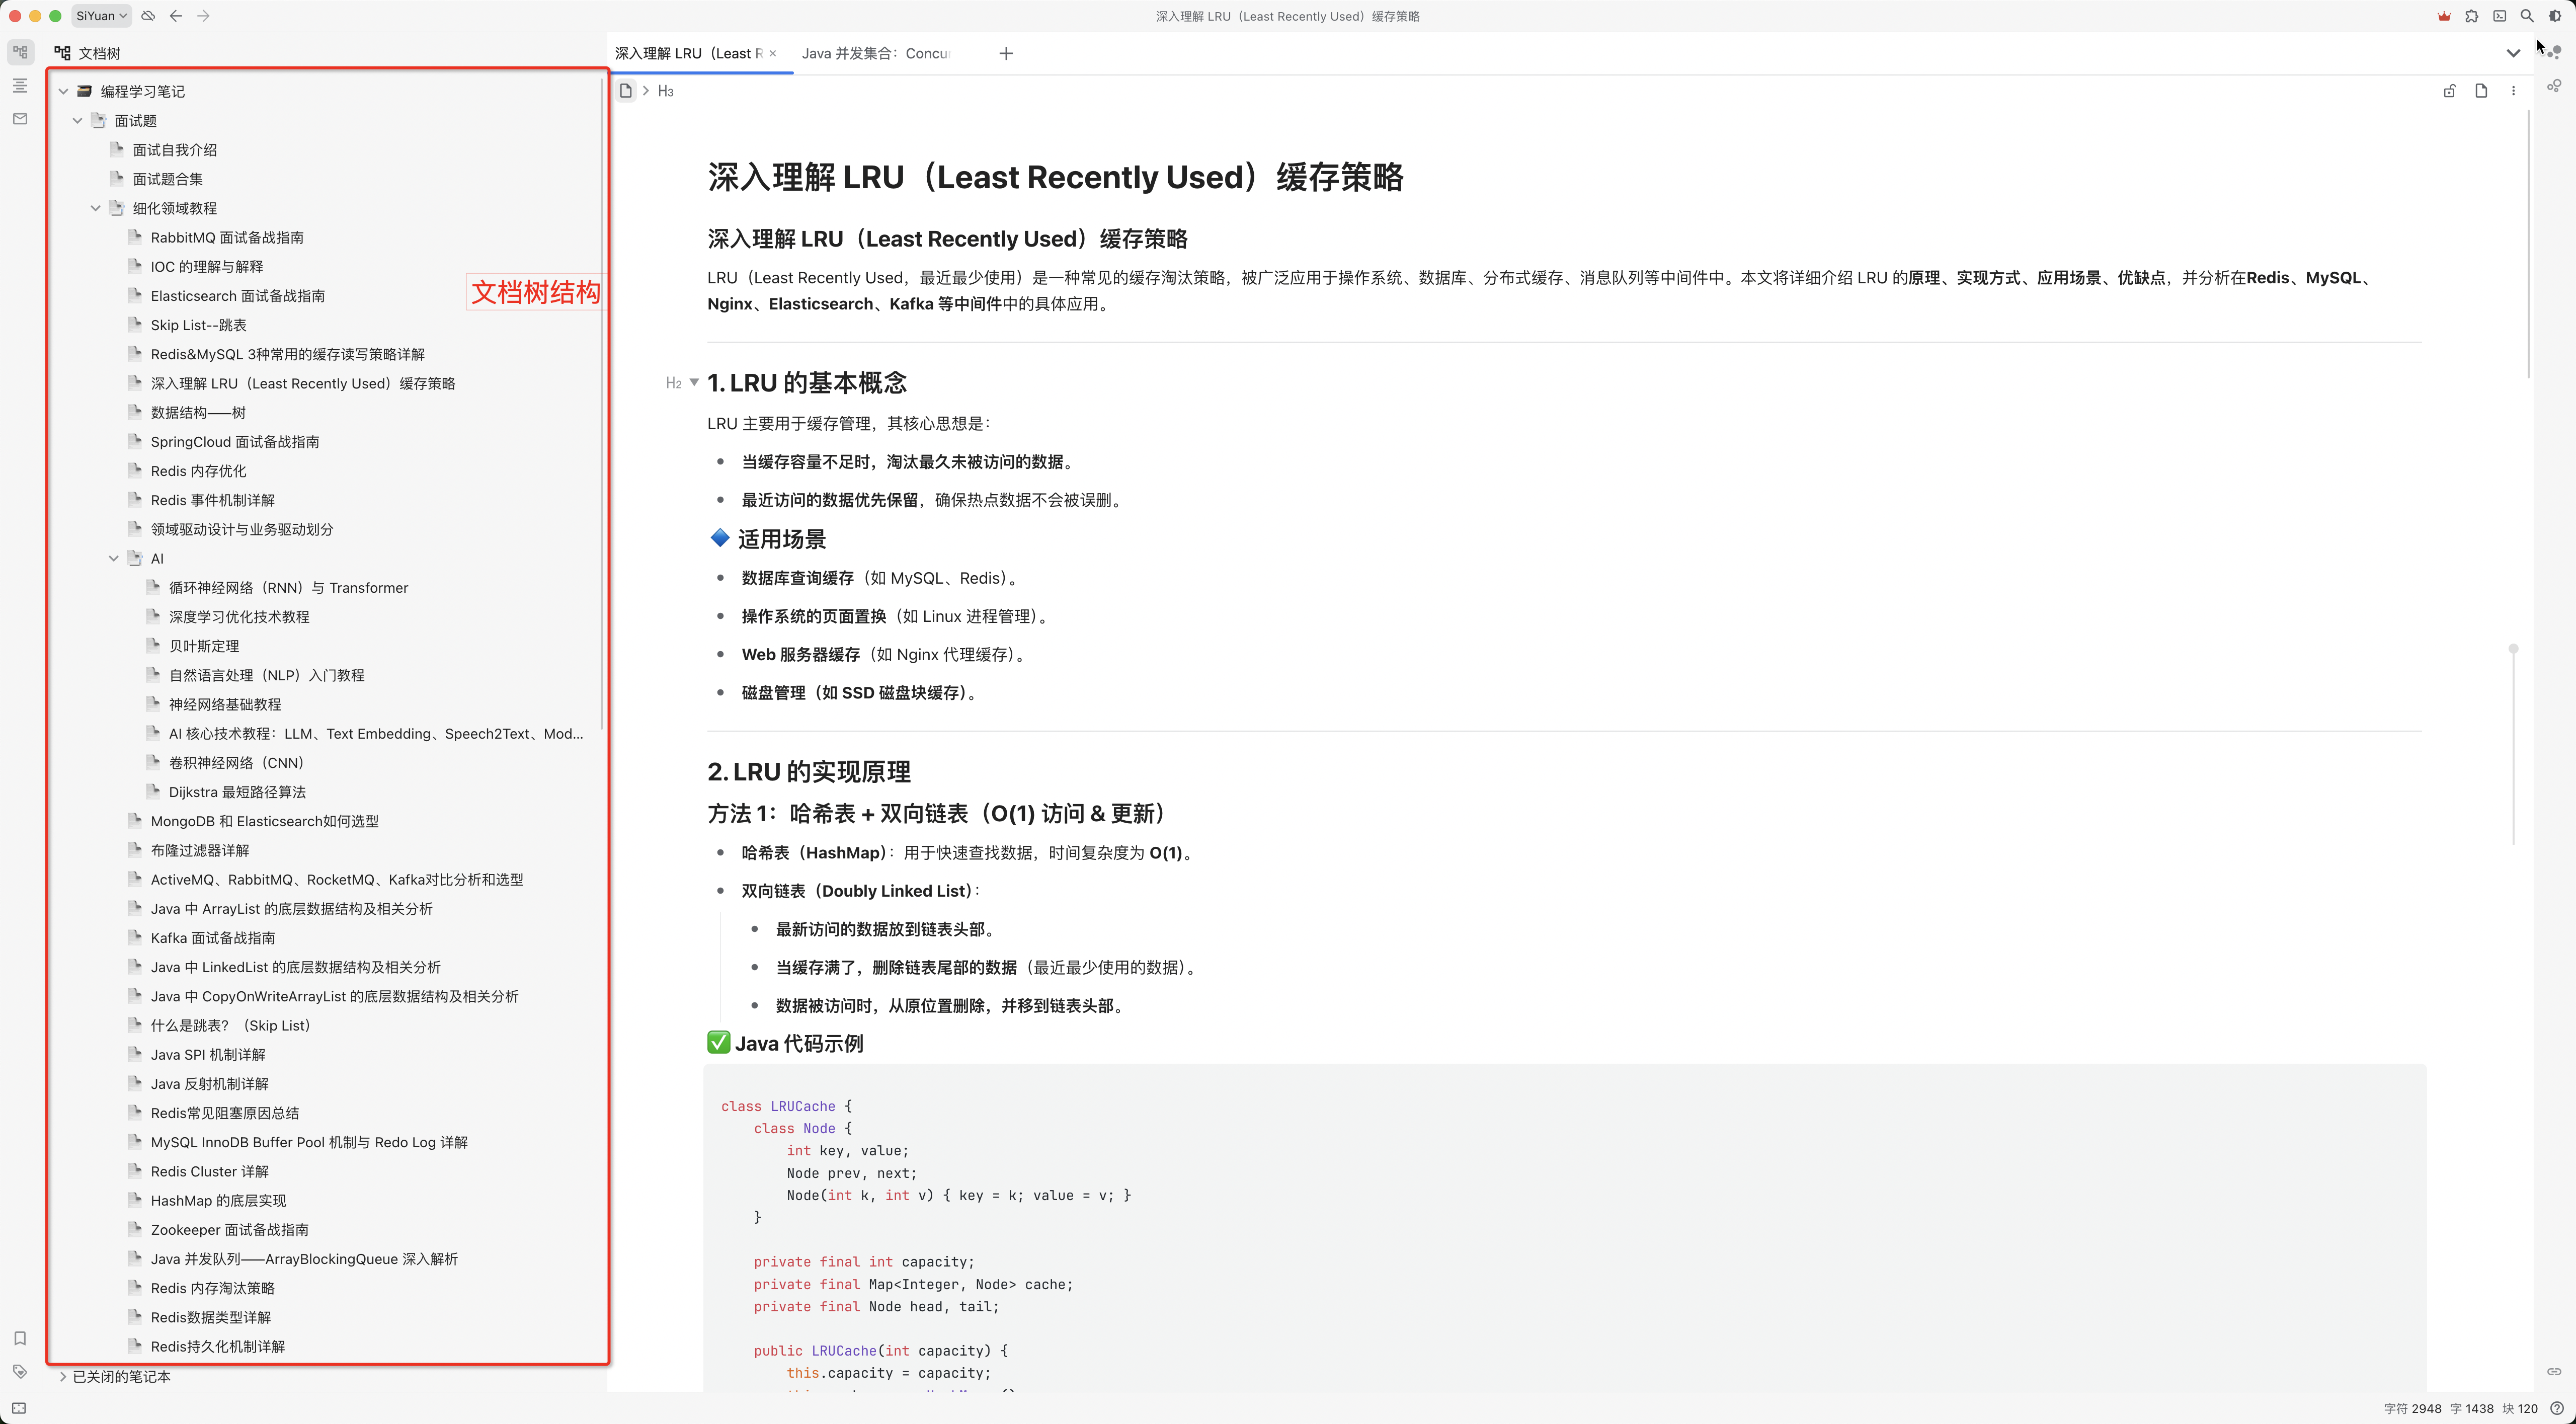Image resolution: width=2576 pixels, height=1424 pixels.
Task: Click the red crown membership icon
Action: (2444, 16)
